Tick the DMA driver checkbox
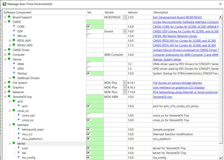224x160 pixels. click(x=88, y=64)
